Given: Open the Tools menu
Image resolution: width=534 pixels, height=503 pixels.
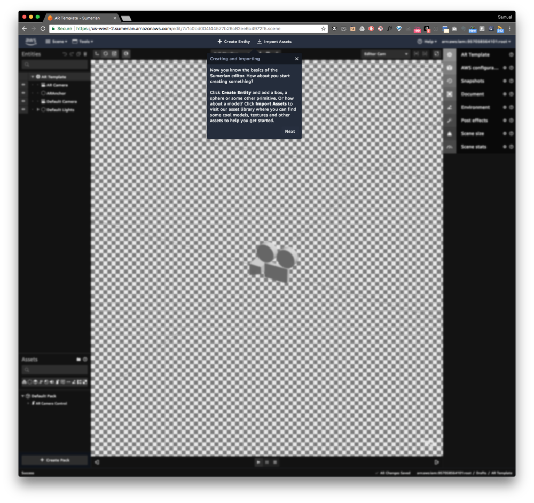Looking at the screenshot, I should tap(83, 41).
